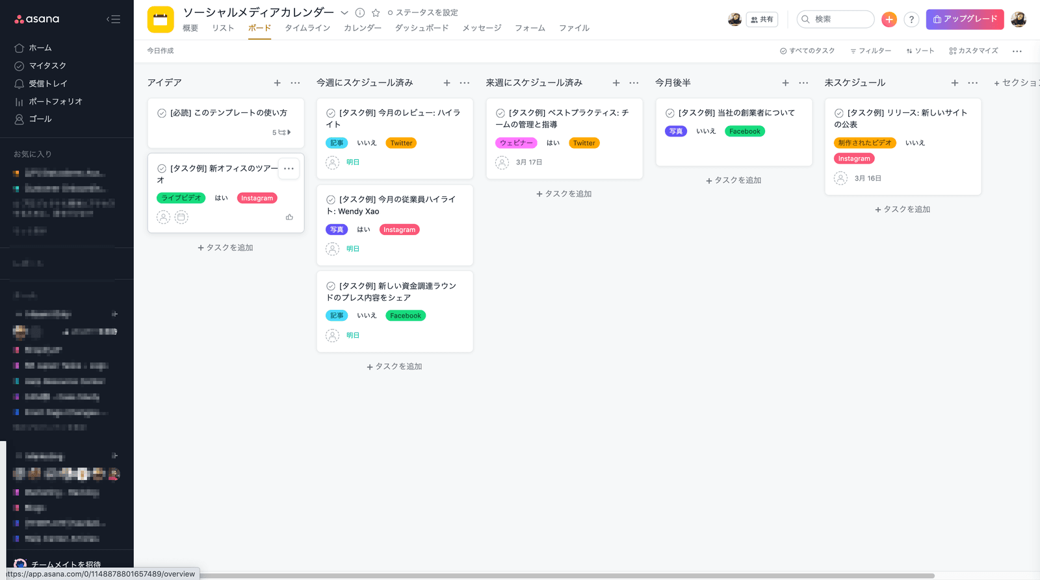Click the orange plus quick-add button
The width and height of the screenshot is (1040, 580).
[x=889, y=19]
